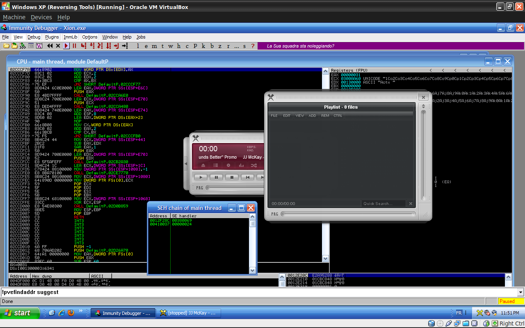Open VIEW menu in Playlist window
This screenshot has width=525, height=328.
[x=300, y=116]
